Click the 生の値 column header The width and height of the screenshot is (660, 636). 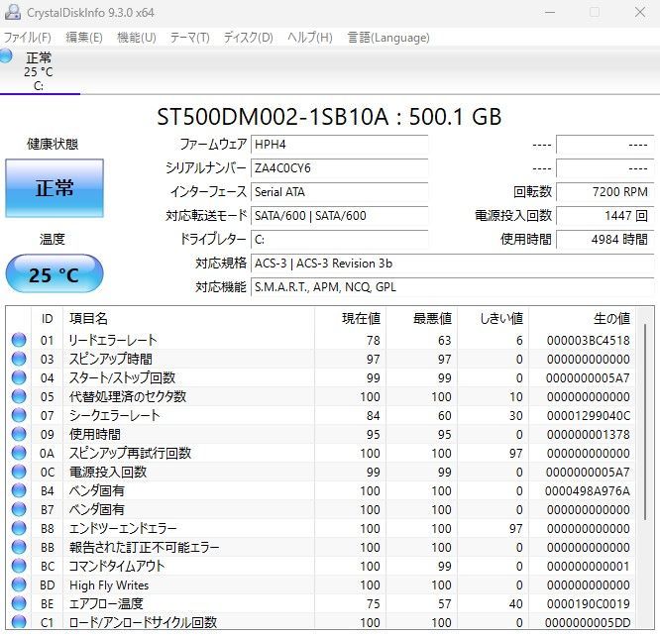pos(610,318)
